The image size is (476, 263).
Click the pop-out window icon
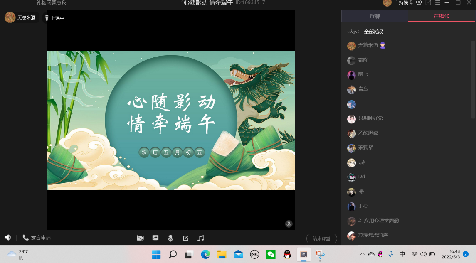[x=428, y=3]
